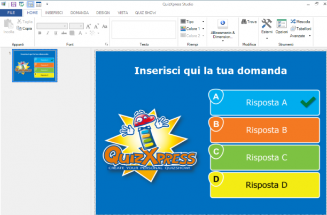The height and width of the screenshot is (215, 327).
Task: Select the Risposta A answer box
Action: point(265,103)
